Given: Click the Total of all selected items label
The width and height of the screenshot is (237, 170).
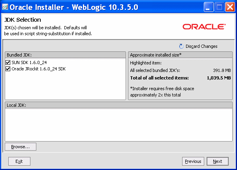Looking at the screenshot, I should coord(160,78).
